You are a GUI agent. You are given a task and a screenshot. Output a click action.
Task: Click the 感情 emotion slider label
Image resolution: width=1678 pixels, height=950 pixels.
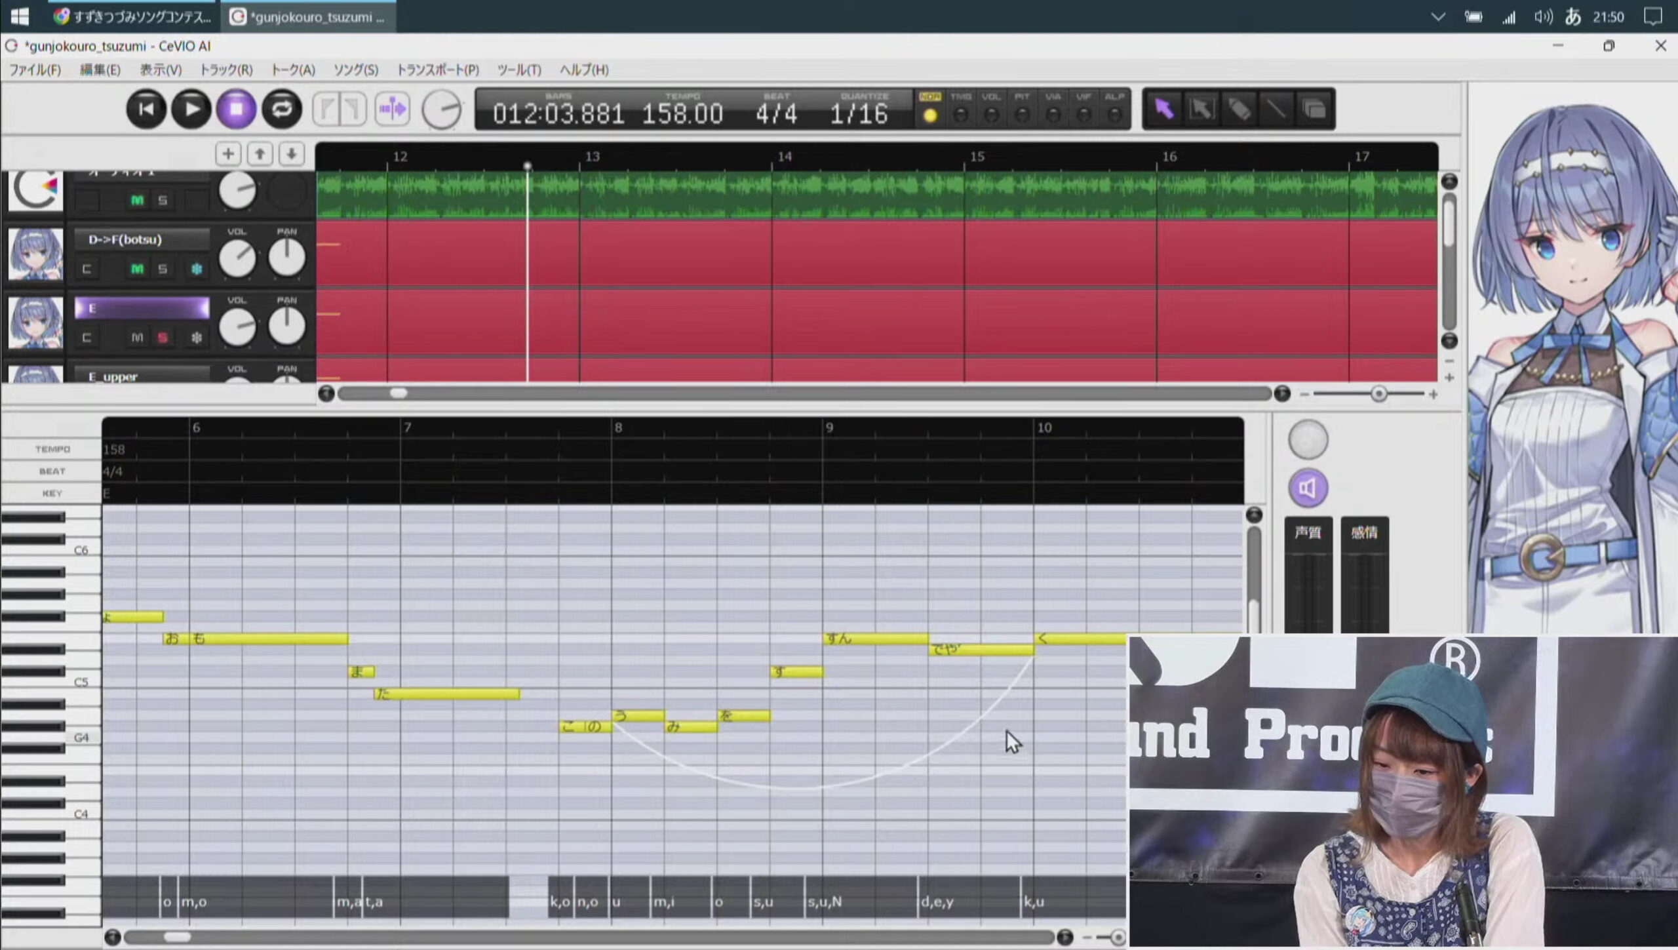tap(1364, 532)
